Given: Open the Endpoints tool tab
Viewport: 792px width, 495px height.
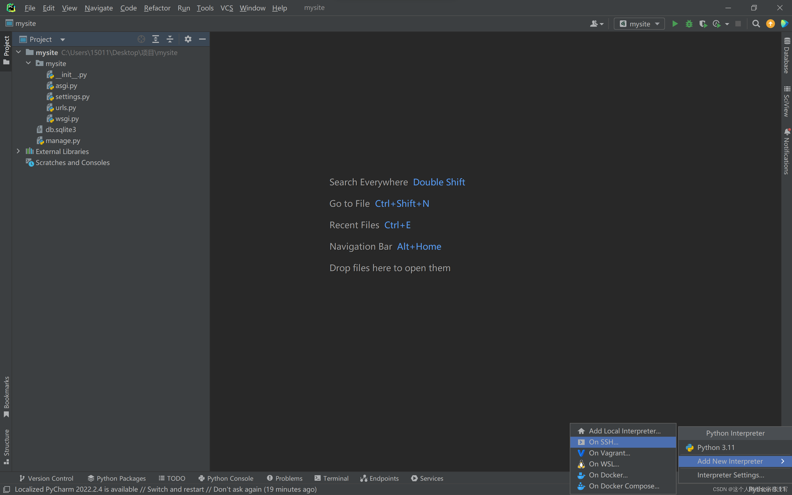Looking at the screenshot, I should click(x=380, y=478).
